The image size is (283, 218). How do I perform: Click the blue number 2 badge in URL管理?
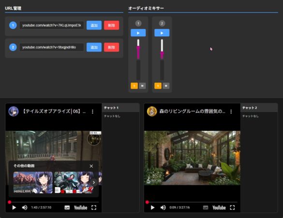[x=13, y=47]
